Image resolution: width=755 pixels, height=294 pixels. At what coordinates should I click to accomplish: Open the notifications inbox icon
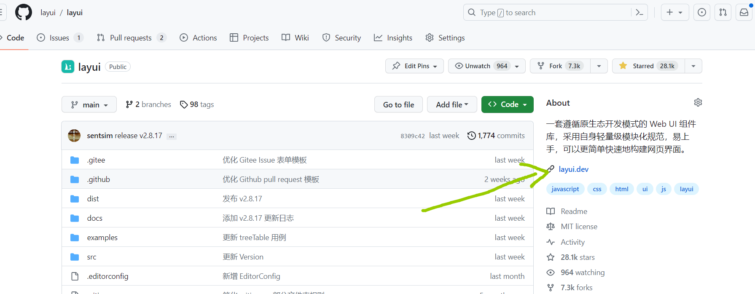tap(744, 13)
